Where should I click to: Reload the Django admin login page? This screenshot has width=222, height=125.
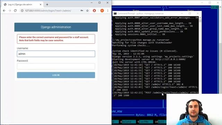(x=15, y=11)
